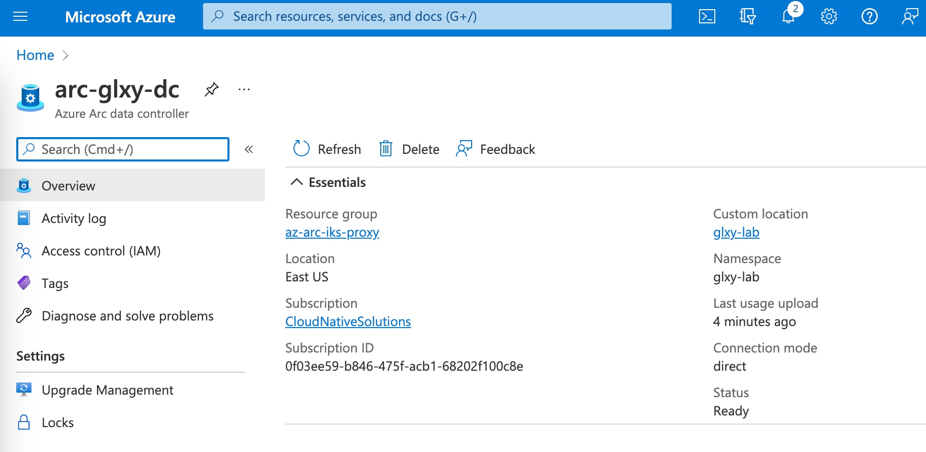Pin arc-glxy-dc to dashboard
This screenshot has height=452, width=926.
211,89
